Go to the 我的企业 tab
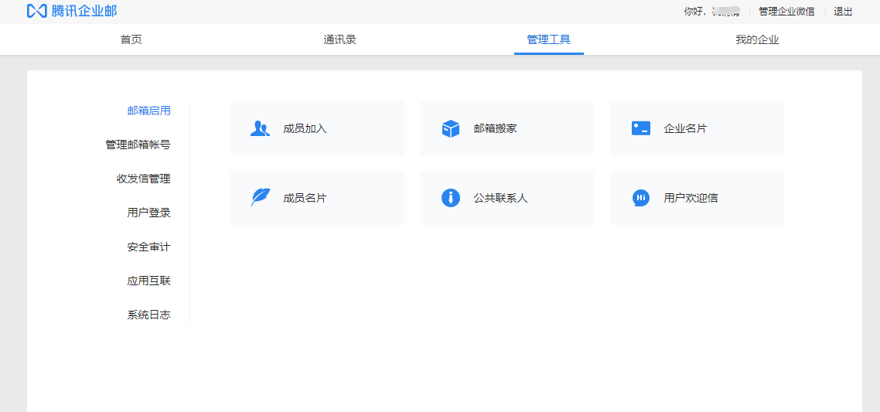The image size is (880, 412). coord(757,39)
